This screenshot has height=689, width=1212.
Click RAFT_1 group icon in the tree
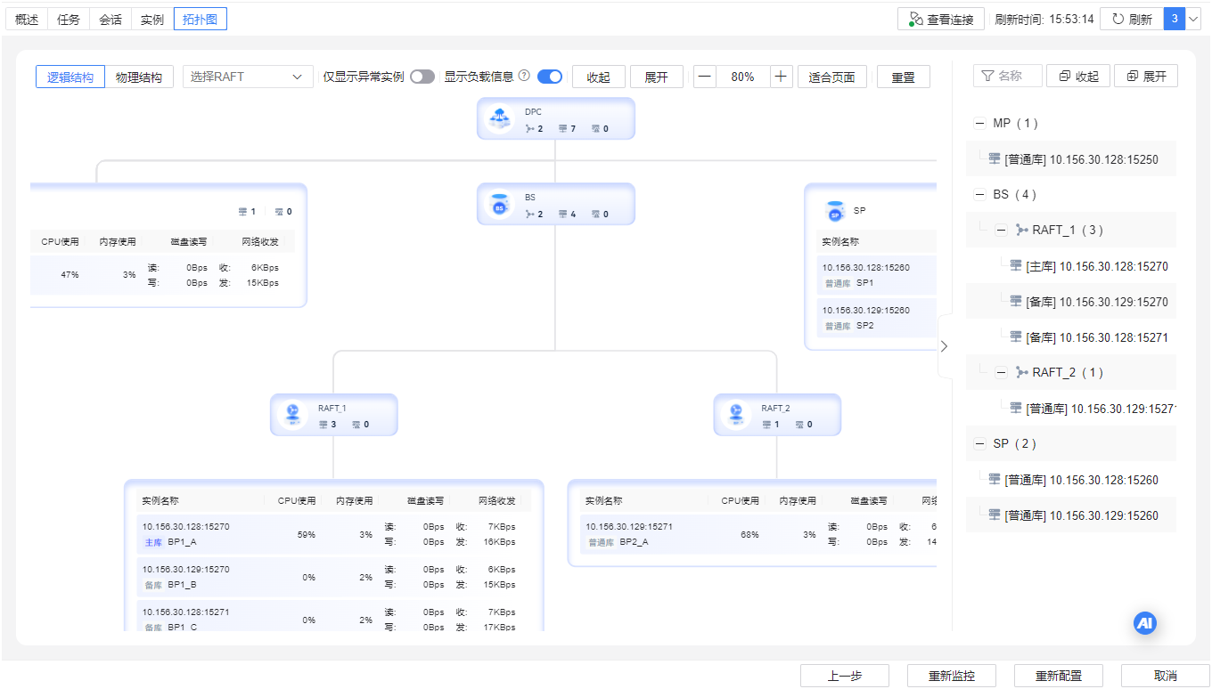coord(1021,230)
